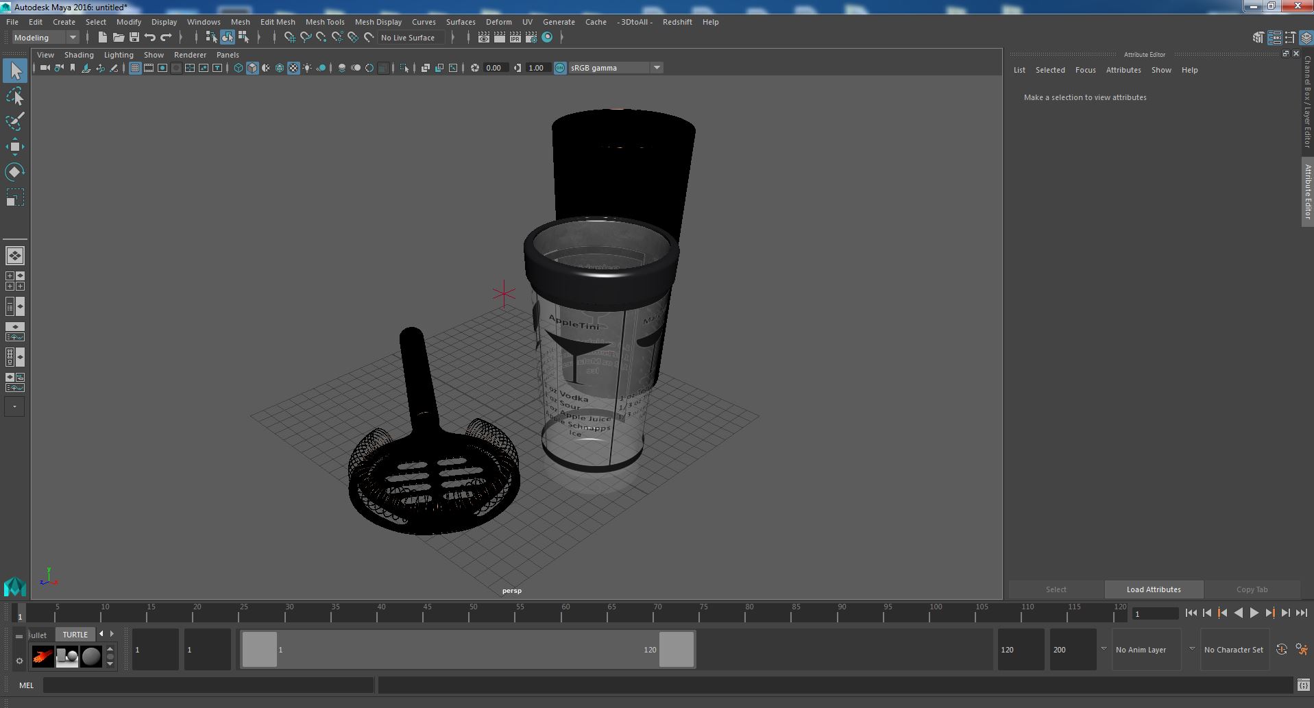
Task: Open Render Settings
Action: (x=531, y=38)
